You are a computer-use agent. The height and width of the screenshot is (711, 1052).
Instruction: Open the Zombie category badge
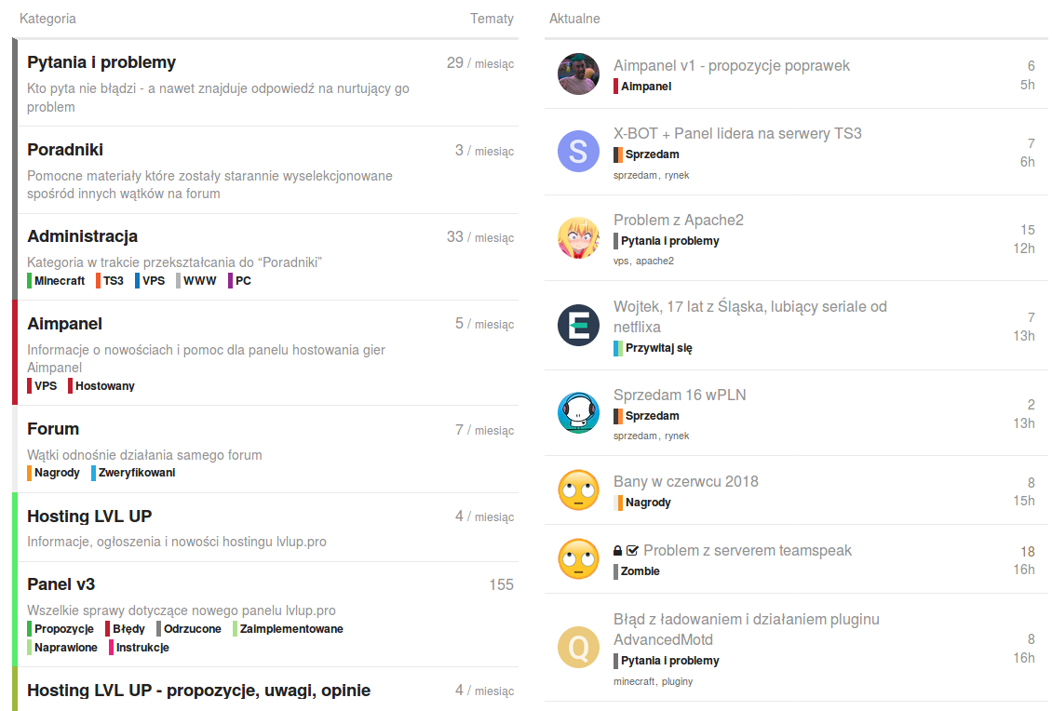click(637, 571)
